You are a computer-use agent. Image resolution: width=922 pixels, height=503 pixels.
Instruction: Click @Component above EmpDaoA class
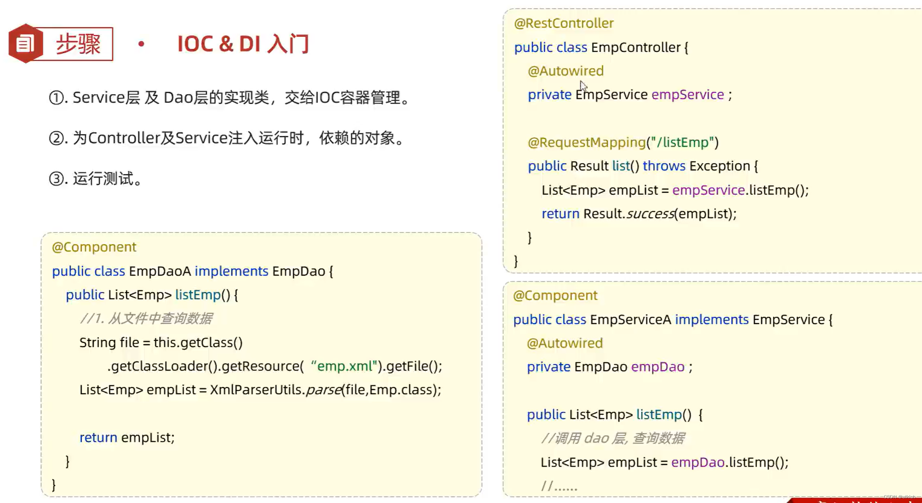(x=94, y=247)
